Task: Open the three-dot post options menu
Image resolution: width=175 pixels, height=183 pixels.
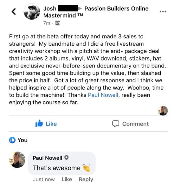Action: (163, 11)
